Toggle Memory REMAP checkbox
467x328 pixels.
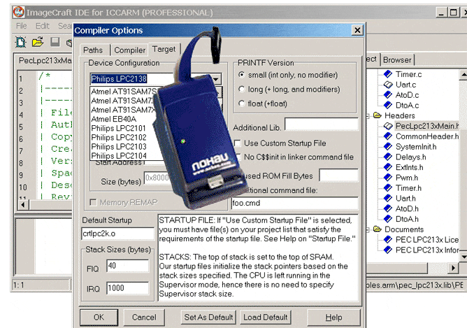coord(93,202)
